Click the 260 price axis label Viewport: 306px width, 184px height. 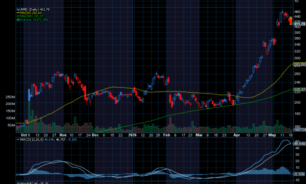[x=297, y=74]
